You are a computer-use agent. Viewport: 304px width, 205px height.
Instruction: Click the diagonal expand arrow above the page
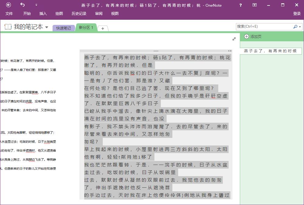(234, 39)
